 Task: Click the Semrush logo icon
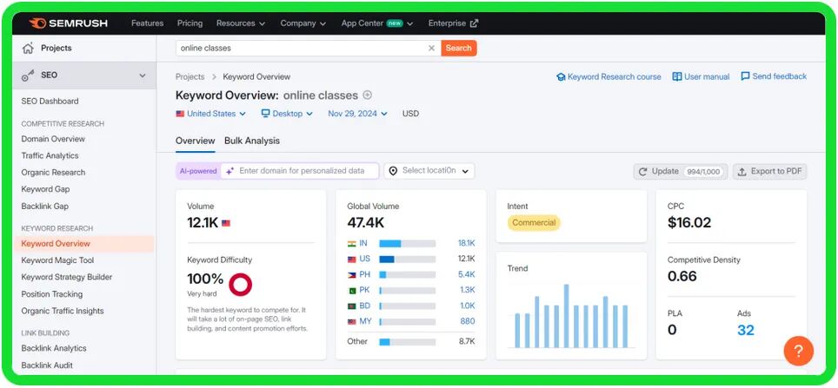(37, 23)
